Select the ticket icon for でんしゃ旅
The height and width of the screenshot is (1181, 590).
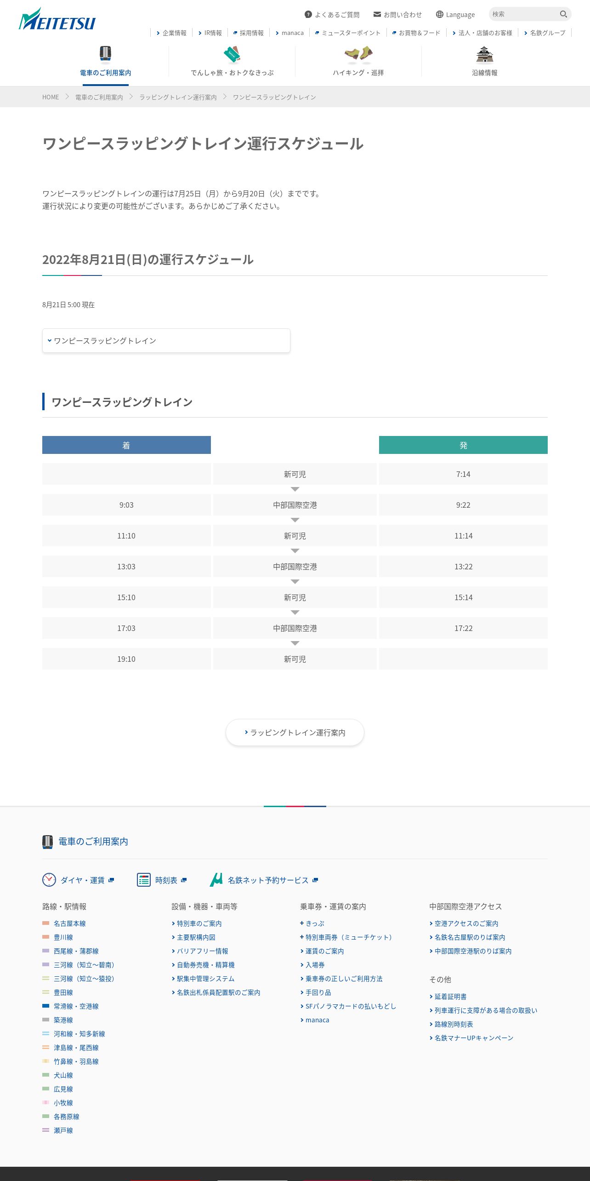click(232, 54)
